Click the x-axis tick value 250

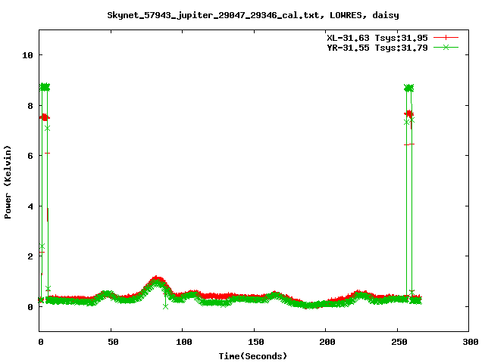399,342
